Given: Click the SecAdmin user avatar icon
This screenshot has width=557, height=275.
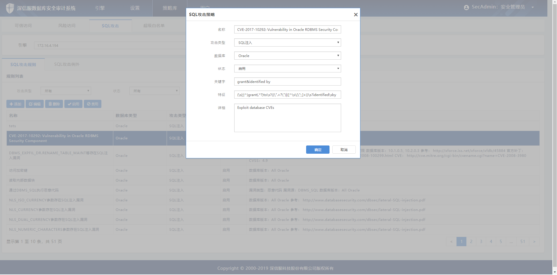Looking at the screenshot, I should (x=466, y=8).
